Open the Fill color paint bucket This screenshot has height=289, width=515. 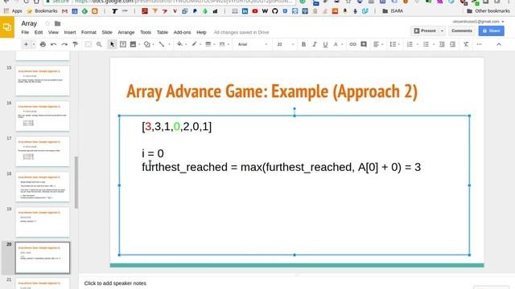pyautogui.click(x=179, y=44)
